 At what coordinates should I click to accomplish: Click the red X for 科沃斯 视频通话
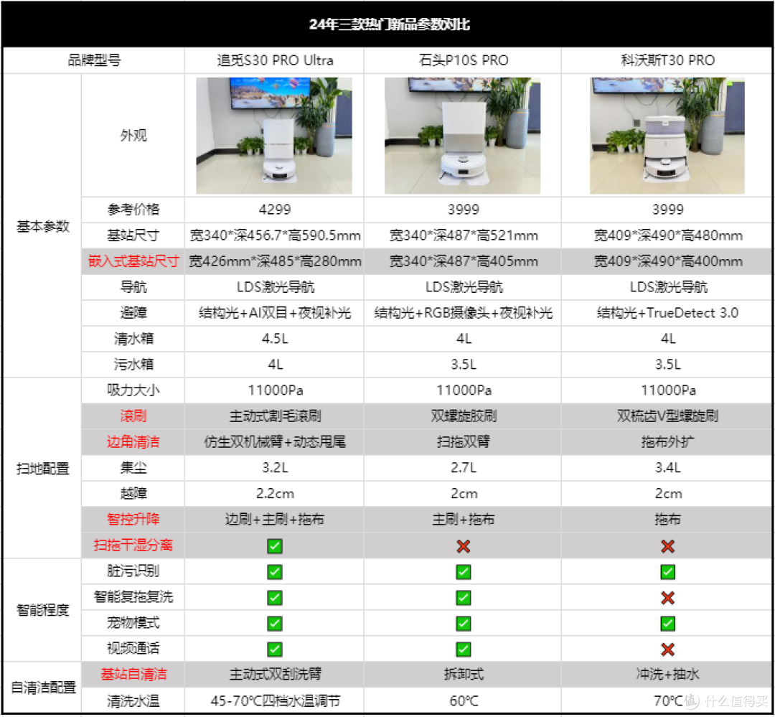(668, 649)
